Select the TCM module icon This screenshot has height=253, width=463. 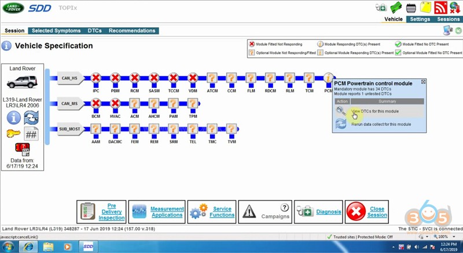tap(309, 78)
